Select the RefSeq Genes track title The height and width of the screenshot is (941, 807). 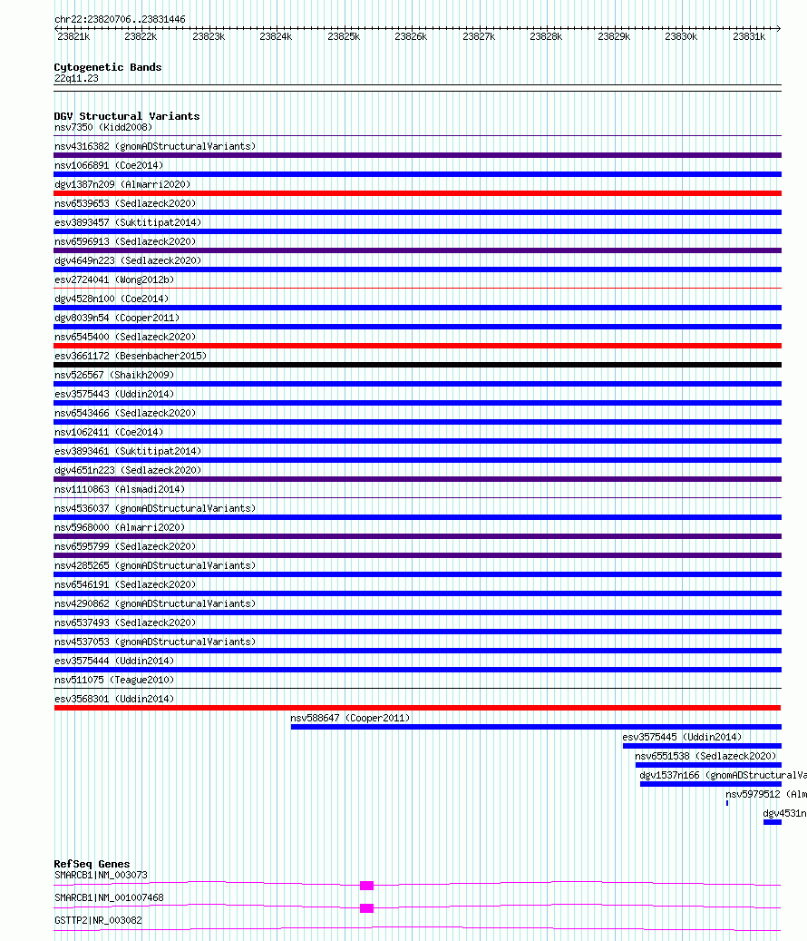click(92, 864)
